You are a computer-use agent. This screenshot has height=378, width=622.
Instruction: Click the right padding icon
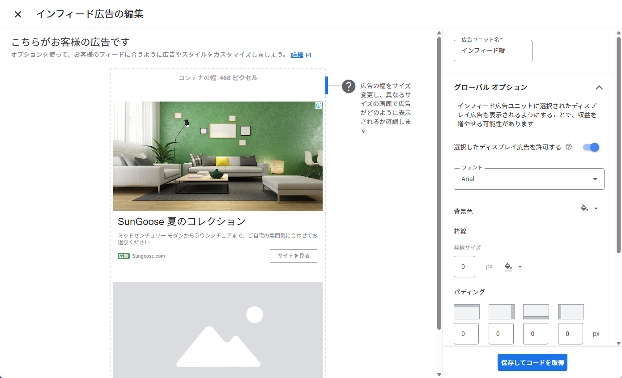point(501,312)
